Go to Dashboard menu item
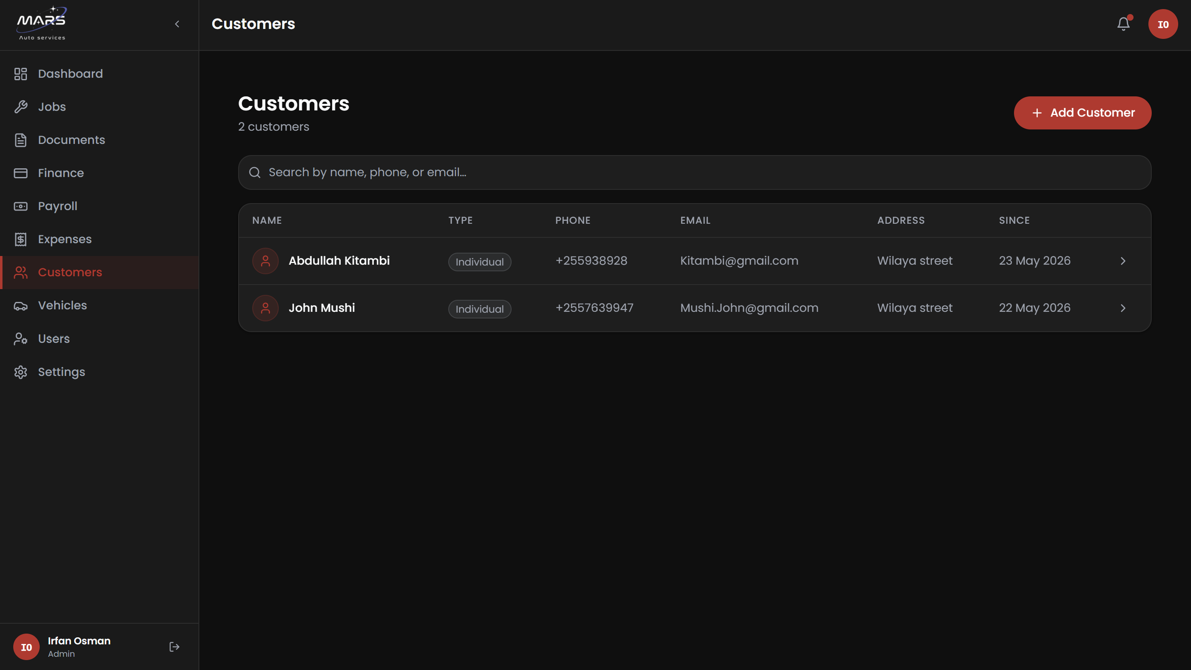This screenshot has width=1191, height=670. coord(99,74)
